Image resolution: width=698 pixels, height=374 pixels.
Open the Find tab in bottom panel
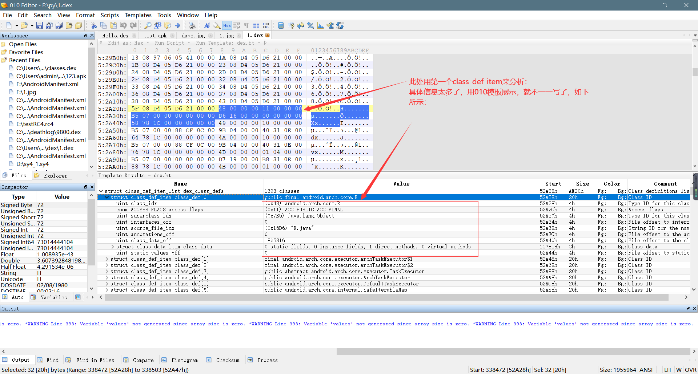pyautogui.click(x=48, y=360)
